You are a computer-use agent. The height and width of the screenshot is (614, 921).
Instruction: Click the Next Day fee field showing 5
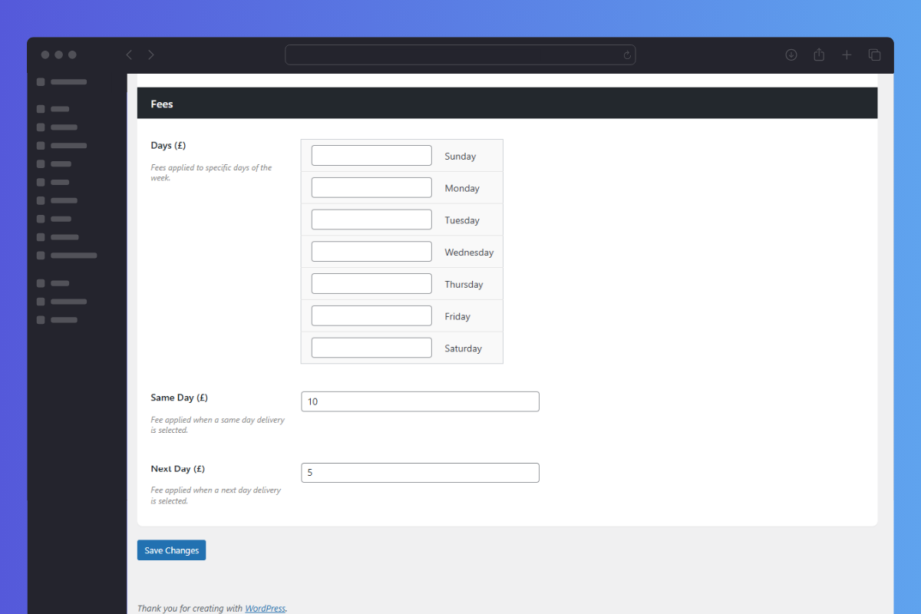point(420,472)
